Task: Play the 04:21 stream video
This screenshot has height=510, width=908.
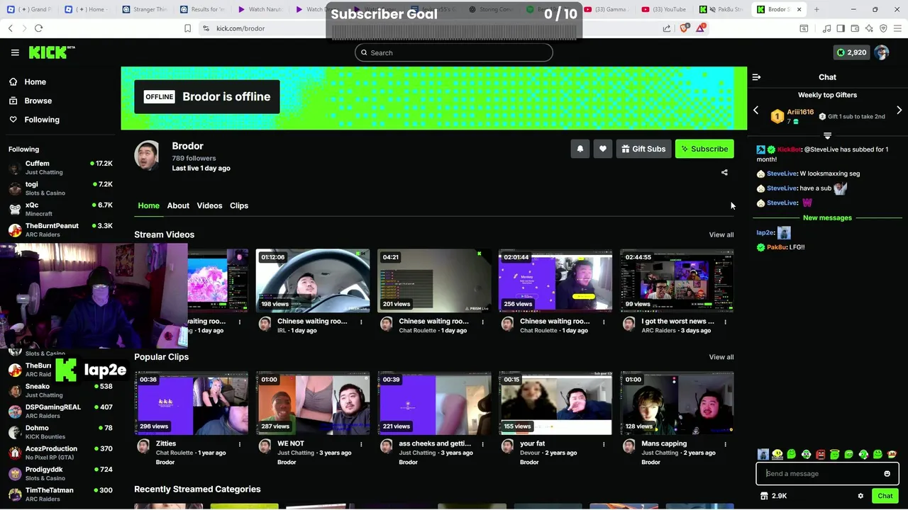Action: click(x=434, y=280)
